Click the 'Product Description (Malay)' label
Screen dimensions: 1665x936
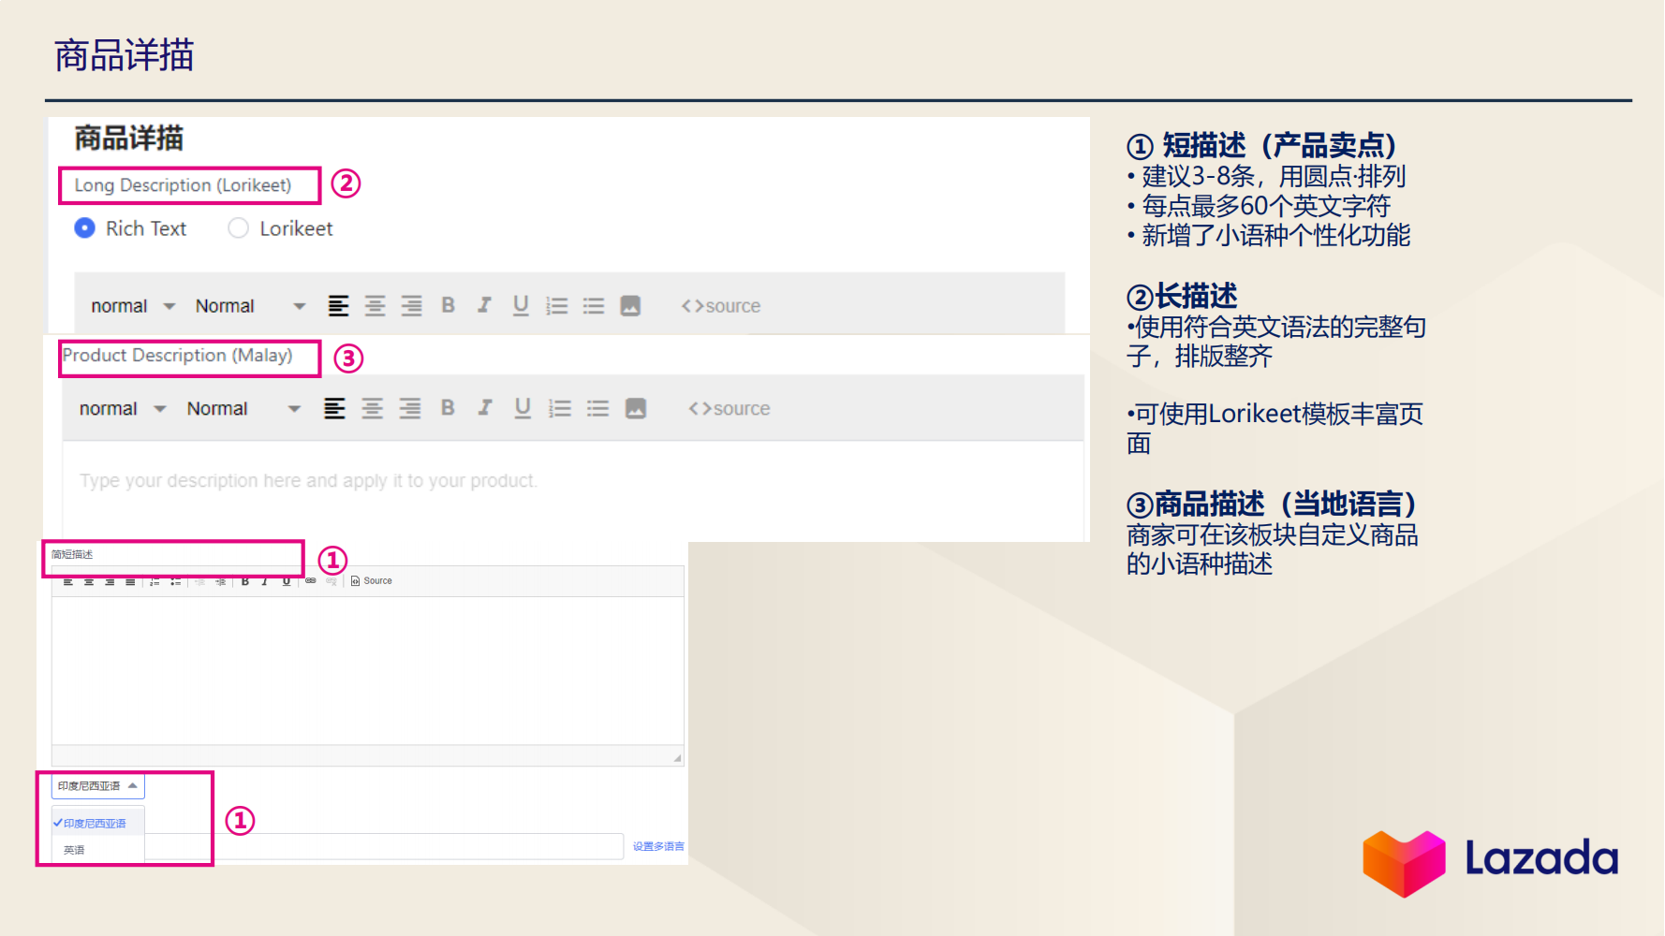coord(178,356)
